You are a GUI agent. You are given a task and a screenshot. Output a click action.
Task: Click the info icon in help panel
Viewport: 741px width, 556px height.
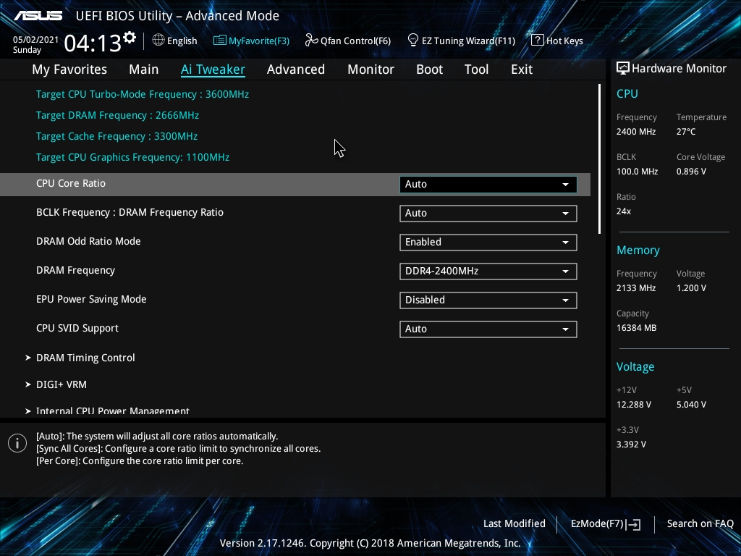(x=17, y=443)
